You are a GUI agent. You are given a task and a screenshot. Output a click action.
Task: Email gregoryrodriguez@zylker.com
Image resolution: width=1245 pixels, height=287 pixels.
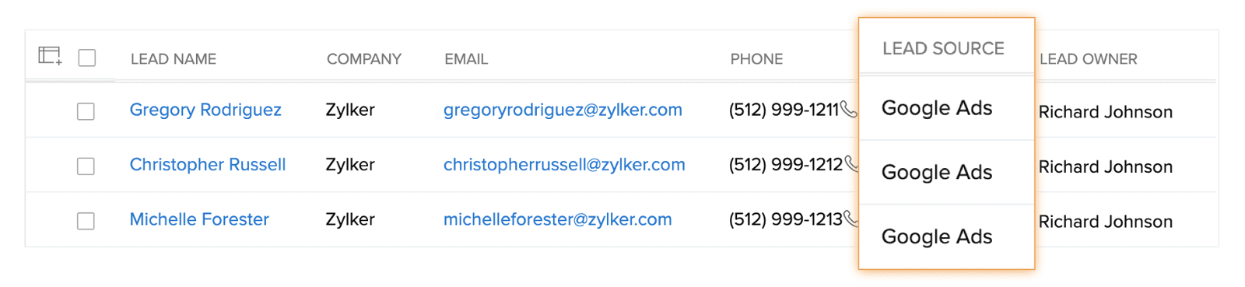coord(563,110)
